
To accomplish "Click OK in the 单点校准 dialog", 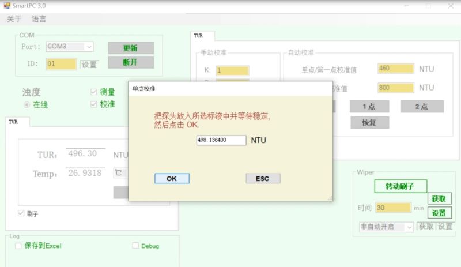I will click(172, 178).
